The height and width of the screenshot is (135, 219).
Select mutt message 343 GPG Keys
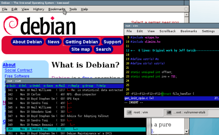[65, 98]
